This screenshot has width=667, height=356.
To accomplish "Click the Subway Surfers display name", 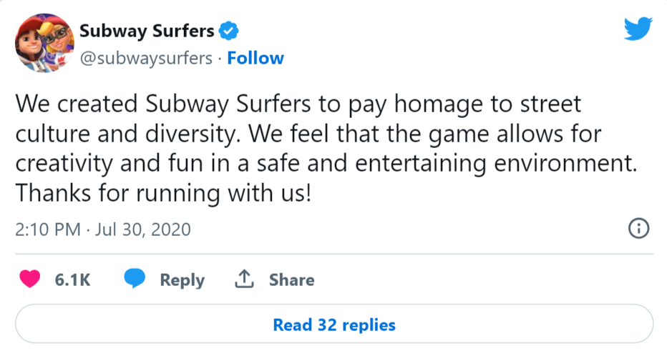I will (x=146, y=31).
